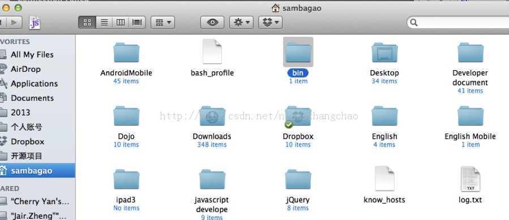Image resolution: width=509 pixels, height=220 pixels.
Task: Click the Downloads name label
Action: [212, 136]
